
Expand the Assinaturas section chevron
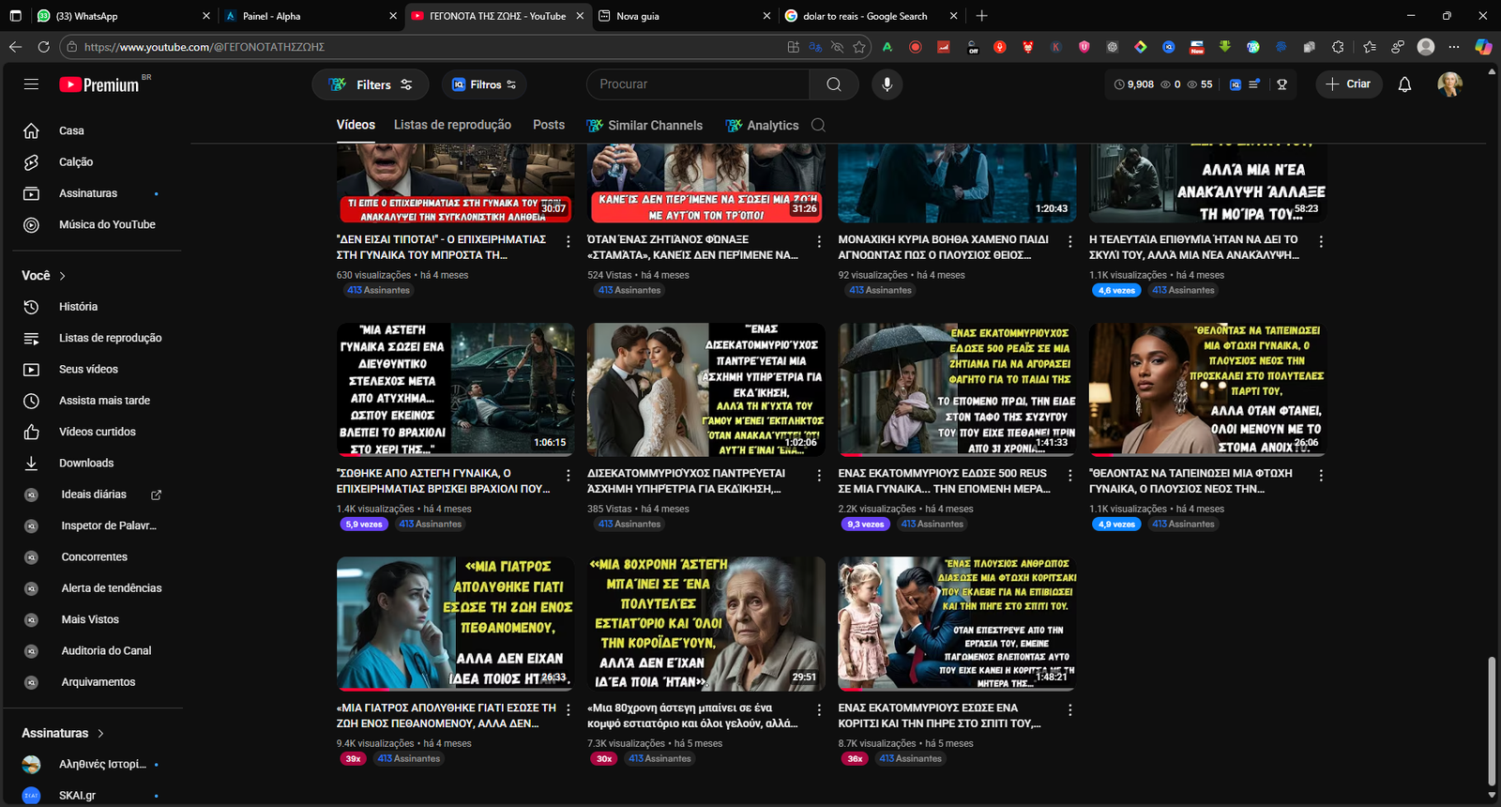click(100, 733)
